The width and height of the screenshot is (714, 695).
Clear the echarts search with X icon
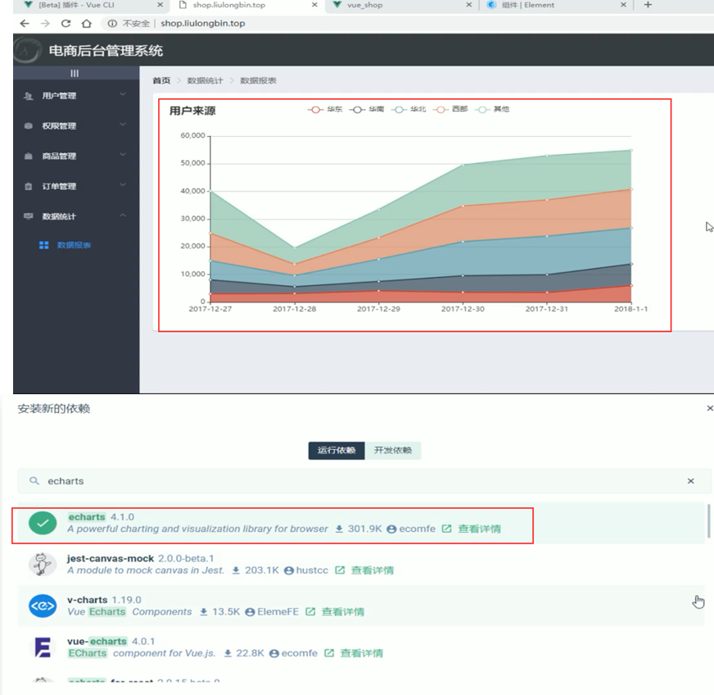pyautogui.click(x=690, y=481)
